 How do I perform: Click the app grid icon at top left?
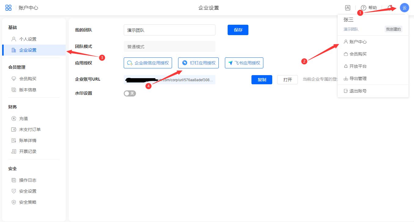click(9, 8)
